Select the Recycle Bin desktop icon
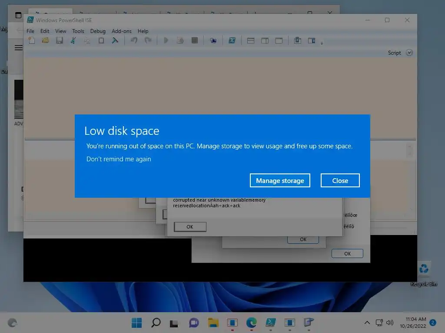The height and width of the screenshot is (333, 445). tap(424, 274)
